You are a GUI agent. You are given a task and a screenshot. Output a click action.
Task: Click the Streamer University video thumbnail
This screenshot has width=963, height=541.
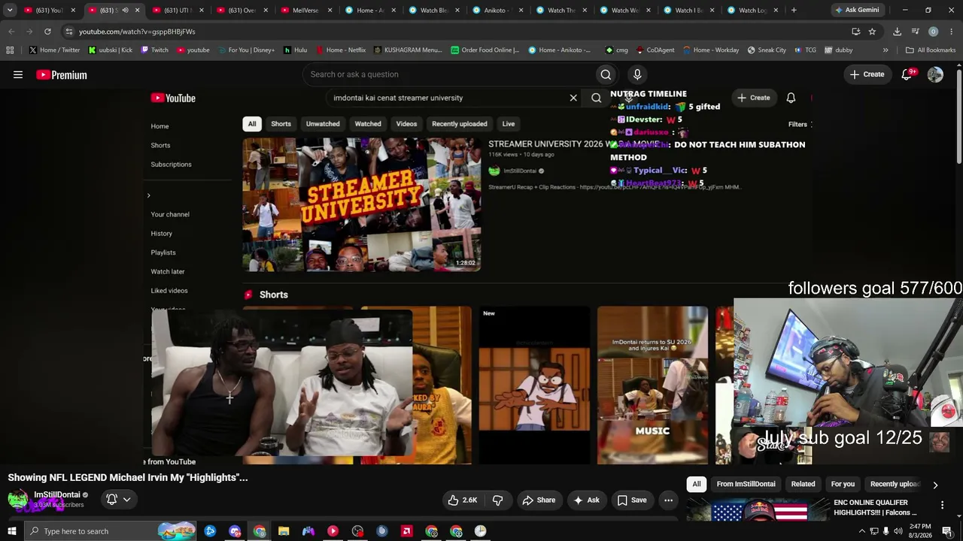point(362,204)
